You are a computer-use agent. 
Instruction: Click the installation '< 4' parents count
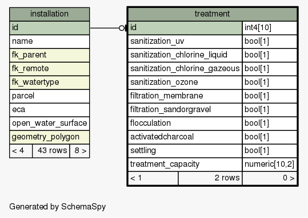tap(21, 151)
